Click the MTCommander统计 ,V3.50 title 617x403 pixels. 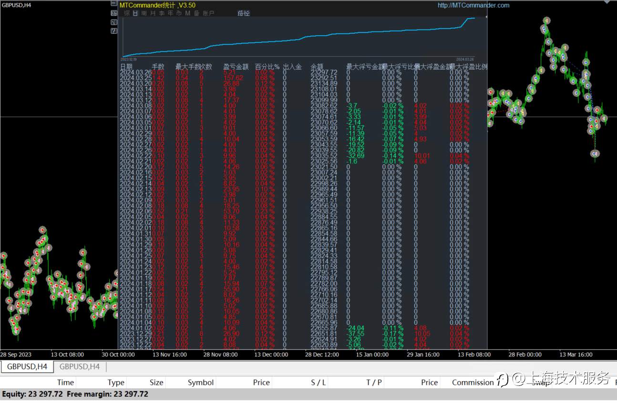tap(157, 5)
